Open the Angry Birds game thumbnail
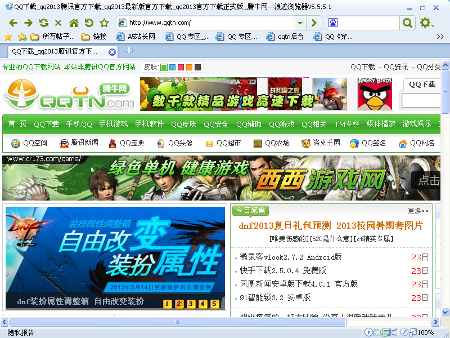This screenshot has width=450, height=338. tap(375, 94)
